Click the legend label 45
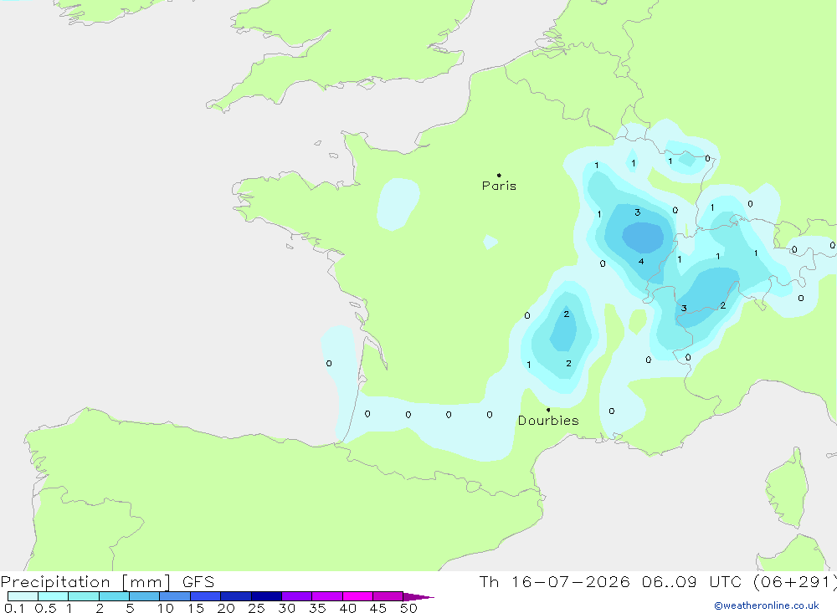Image resolution: width=837 pixels, height=613 pixels. pyautogui.click(x=378, y=608)
